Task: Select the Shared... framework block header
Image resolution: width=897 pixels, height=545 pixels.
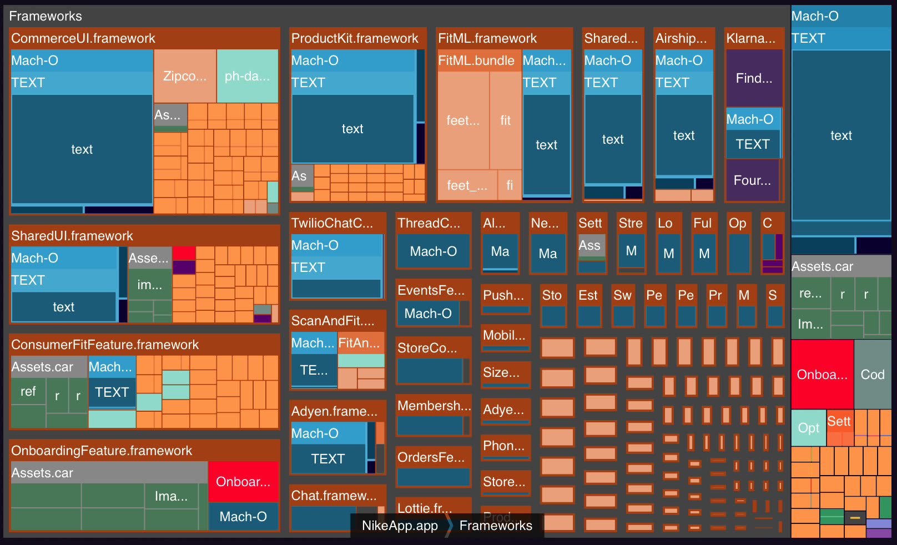Action: [x=613, y=38]
